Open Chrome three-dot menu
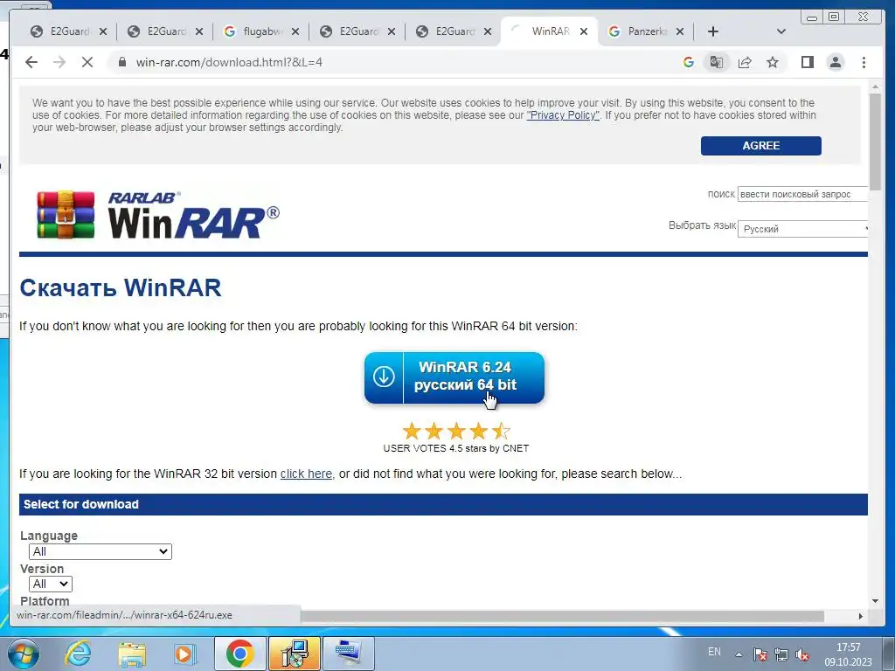Image resolution: width=895 pixels, height=671 pixels. tap(864, 62)
